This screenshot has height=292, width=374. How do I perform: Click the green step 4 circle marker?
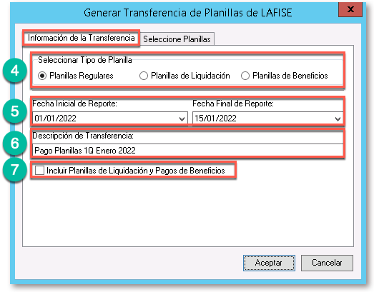click(15, 71)
